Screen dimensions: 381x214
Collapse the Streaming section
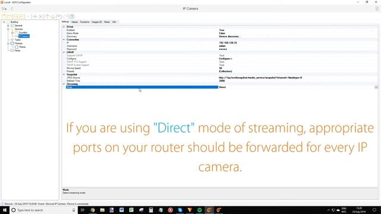[x=64, y=84]
